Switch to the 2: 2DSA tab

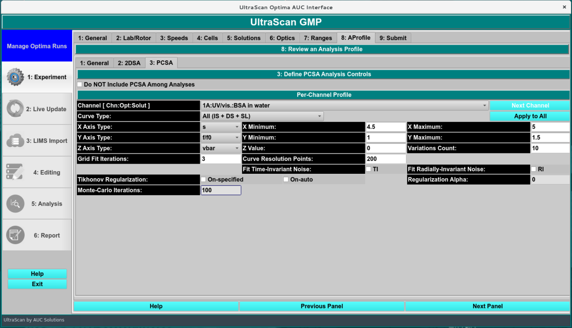(129, 63)
